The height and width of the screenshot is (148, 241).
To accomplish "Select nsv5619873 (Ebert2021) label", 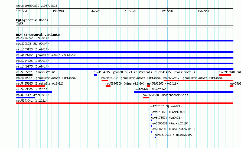I will click(169, 112).
